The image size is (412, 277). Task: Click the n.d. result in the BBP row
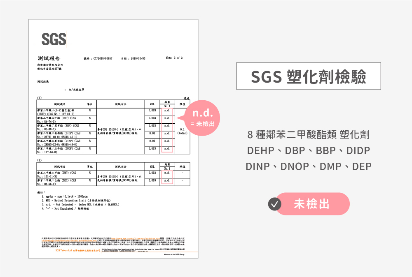coord(167,125)
